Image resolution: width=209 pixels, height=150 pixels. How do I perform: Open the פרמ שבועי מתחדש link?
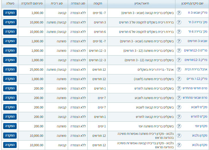pos(195,98)
